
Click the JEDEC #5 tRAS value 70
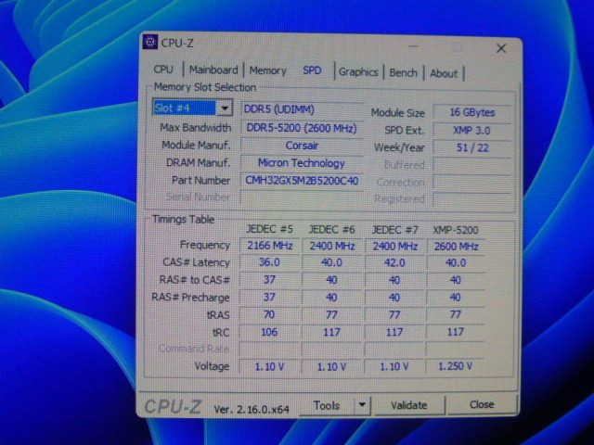[270, 314]
